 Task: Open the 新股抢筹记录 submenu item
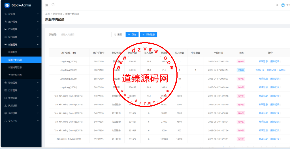pyautogui.click(x=21, y=67)
